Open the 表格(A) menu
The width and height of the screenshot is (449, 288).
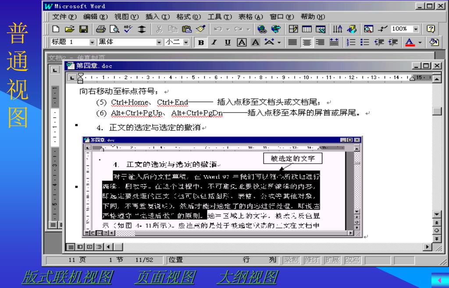click(250, 17)
